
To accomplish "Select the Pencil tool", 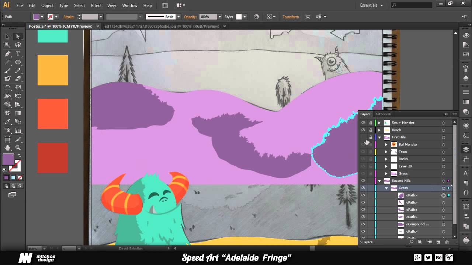I will [x=18, y=71].
